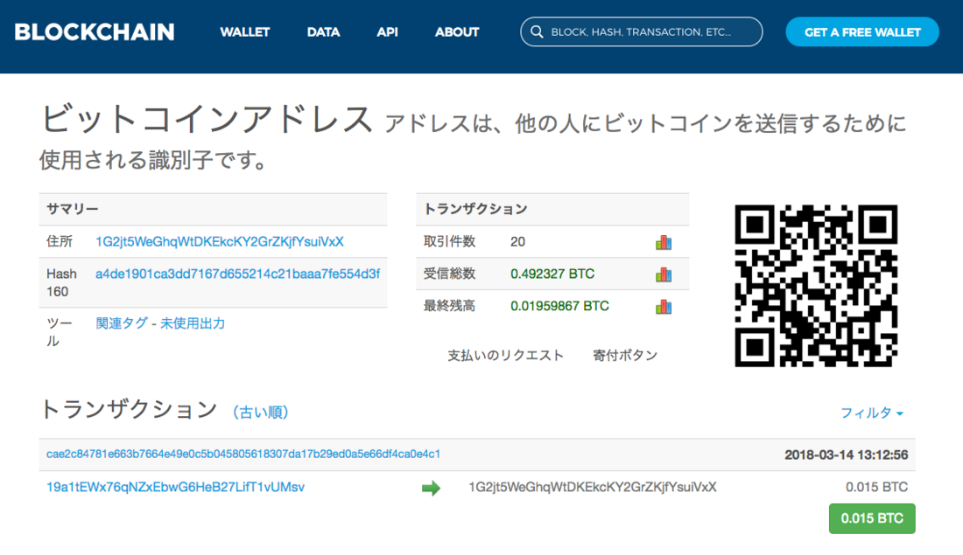Open the ABOUT menu
Image resolution: width=963 pixels, height=555 pixels.
click(x=457, y=31)
